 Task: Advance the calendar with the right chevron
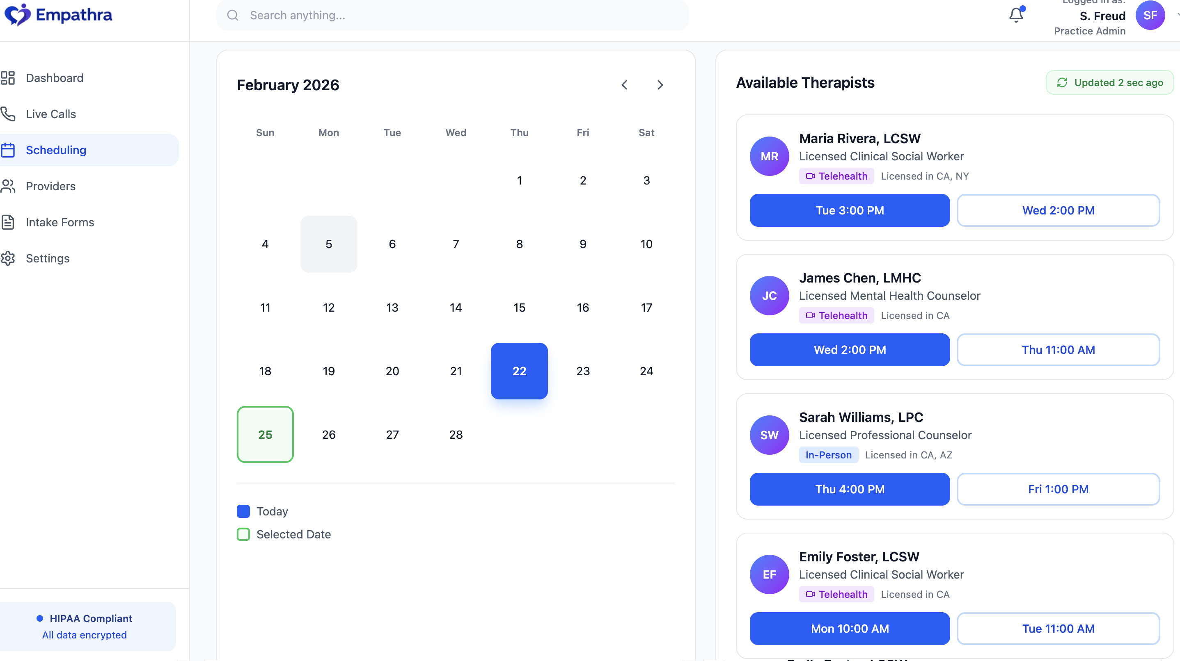[x=660, y=85]
